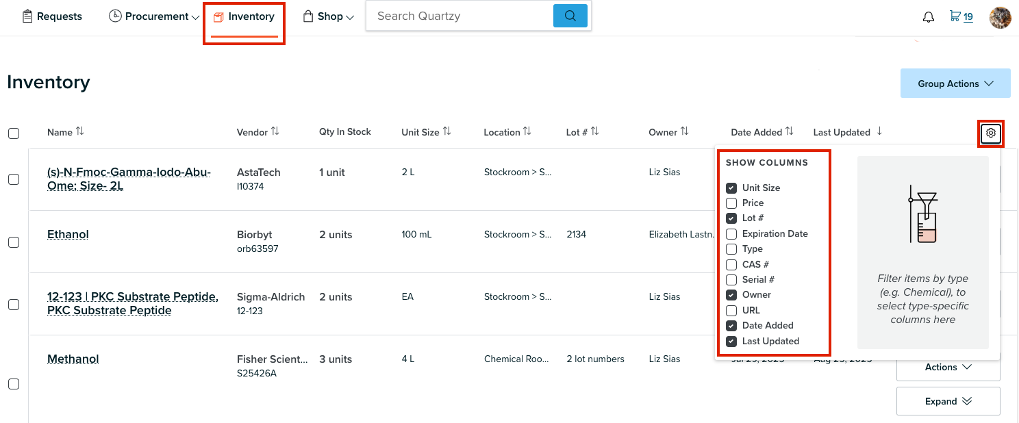Select the PKC Substrate Peptide row checkbox
Viewport: 1019px width, 423px height.
pos(14,305)
